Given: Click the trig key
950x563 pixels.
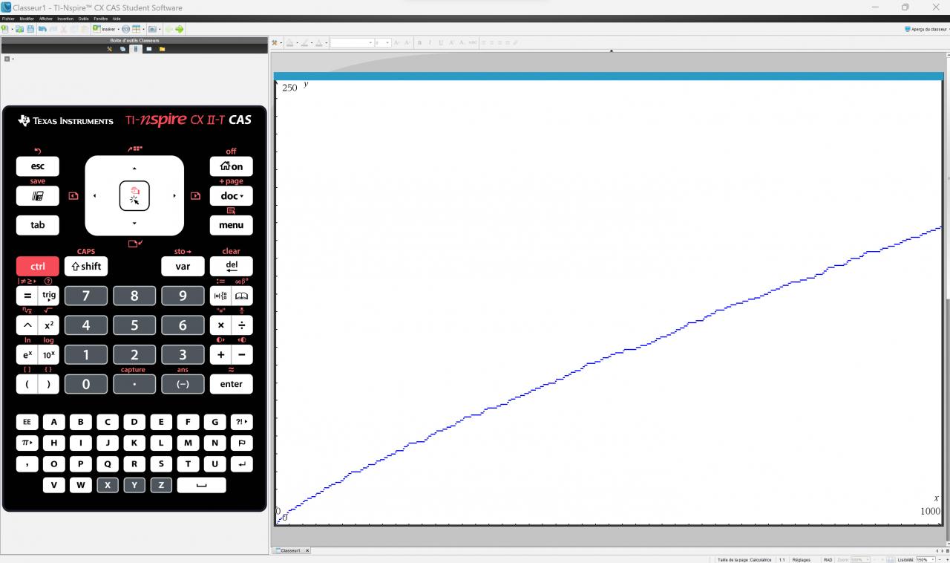Looking at the screenshot, I should [49, 296].
